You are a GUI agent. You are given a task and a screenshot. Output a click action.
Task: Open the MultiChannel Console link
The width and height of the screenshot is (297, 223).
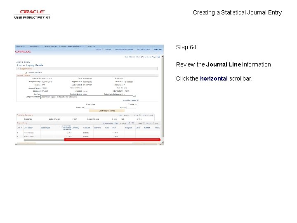tap(124, 49)
